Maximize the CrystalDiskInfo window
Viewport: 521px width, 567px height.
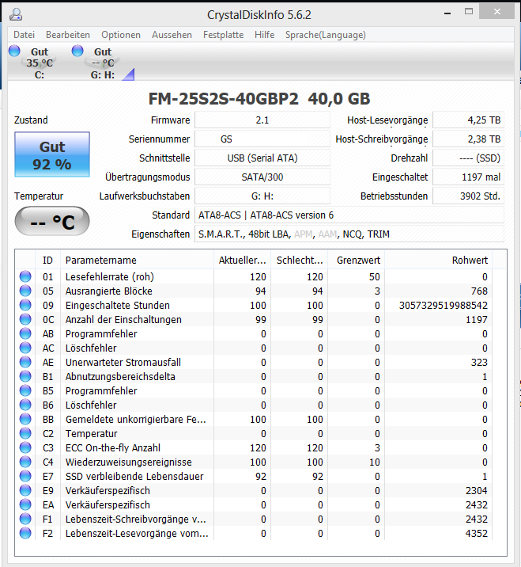(469, 12)
